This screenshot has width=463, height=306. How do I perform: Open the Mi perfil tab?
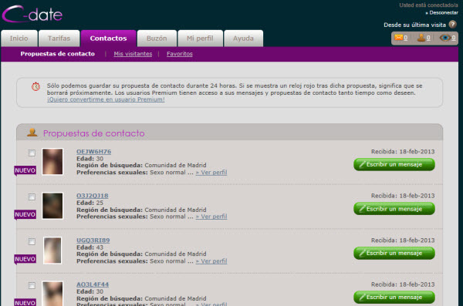pyautogui.click(x=200, y=39)
